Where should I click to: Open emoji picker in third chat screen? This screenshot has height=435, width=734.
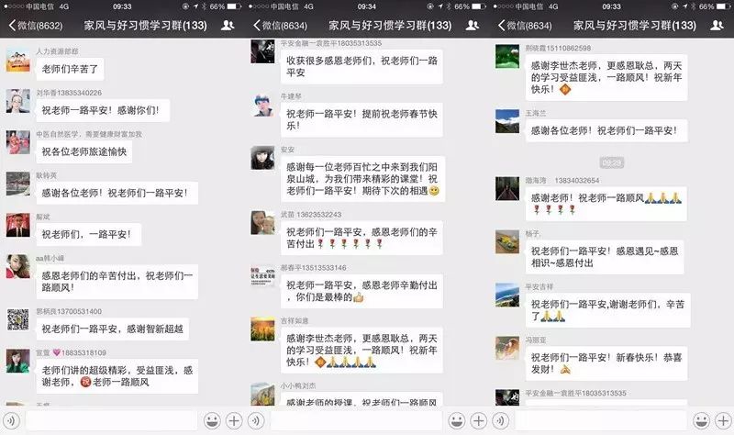[x=701, y=421]
